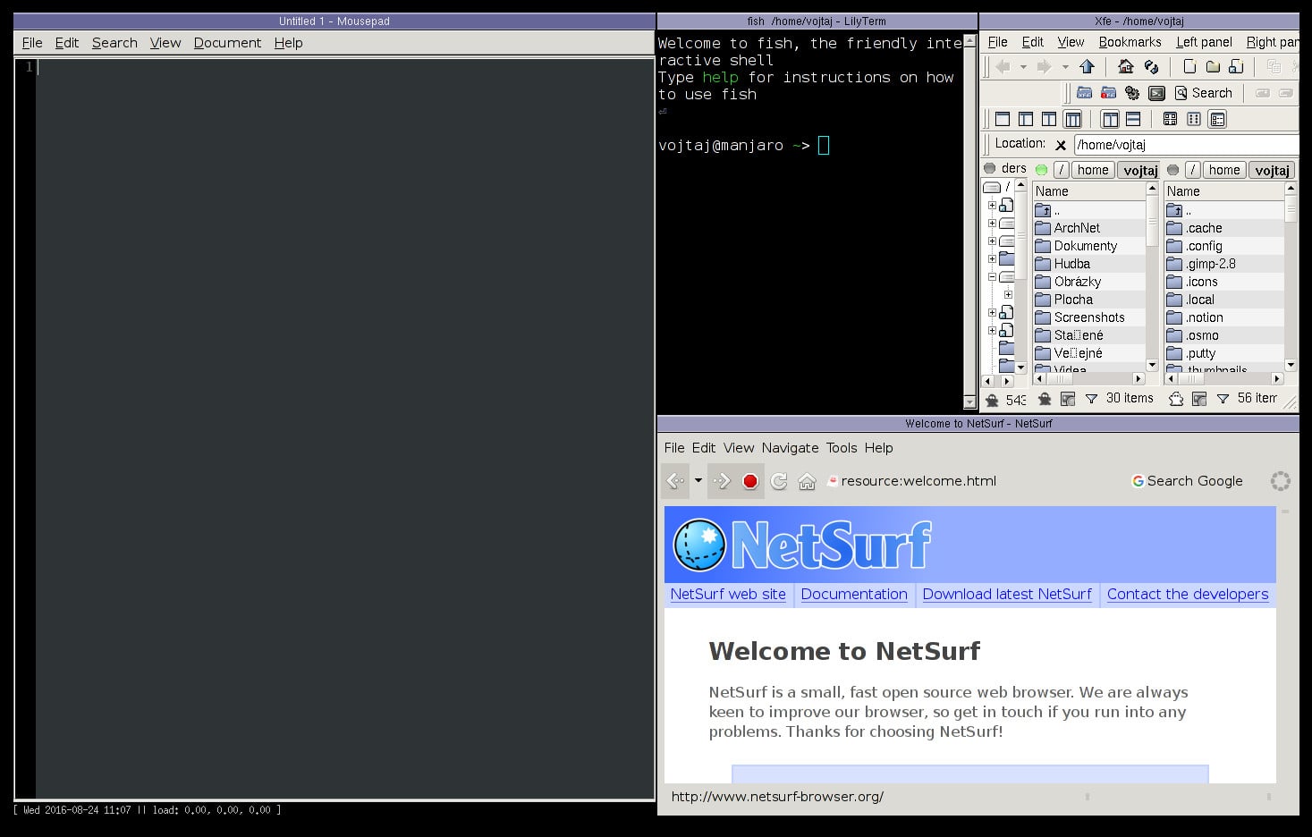Screen dimensions: 1312x837
Task: Open the NetSurf back history dropdown arrow
Action: 698,481
